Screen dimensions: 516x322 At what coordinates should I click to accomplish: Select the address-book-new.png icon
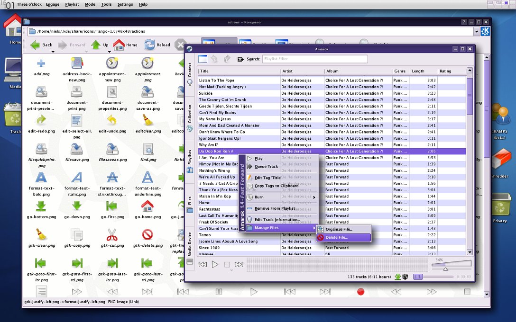(x=77, y=63)
